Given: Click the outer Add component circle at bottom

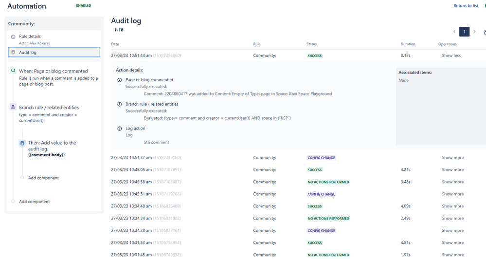Looking at the screenshot, I should click(13, 201).
